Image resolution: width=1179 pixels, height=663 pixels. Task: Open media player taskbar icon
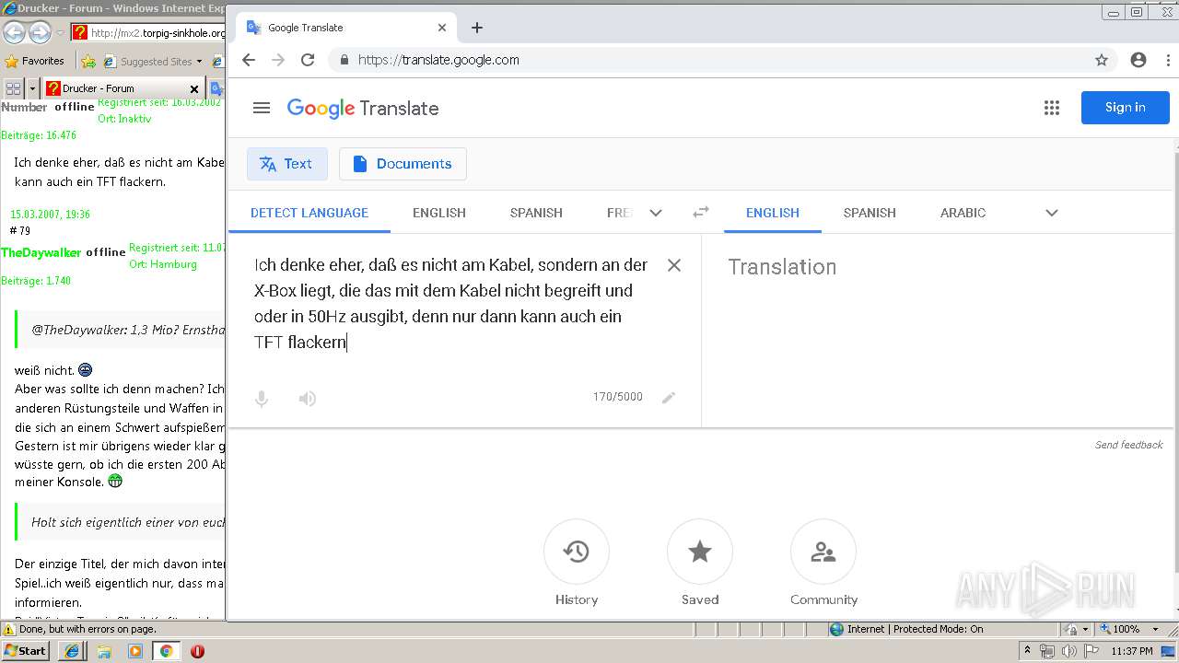point(135,651)
